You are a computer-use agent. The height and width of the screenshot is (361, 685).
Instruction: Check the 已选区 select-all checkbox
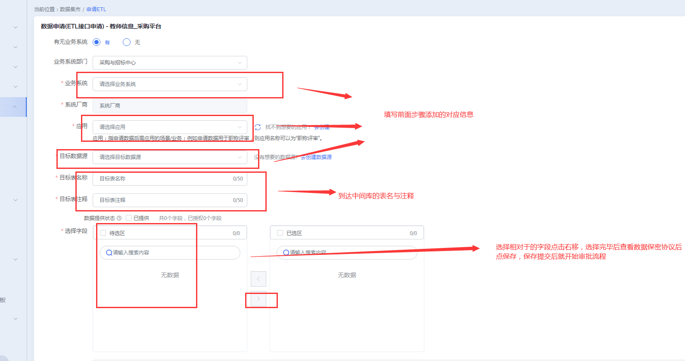[x=280, y=233]
